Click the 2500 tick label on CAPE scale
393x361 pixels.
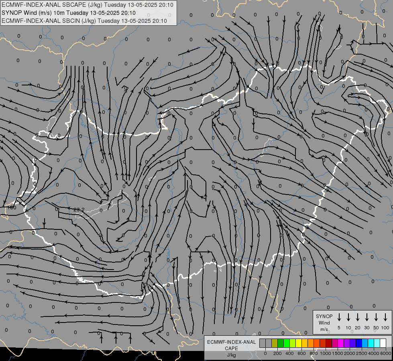[x=362, y=353]
